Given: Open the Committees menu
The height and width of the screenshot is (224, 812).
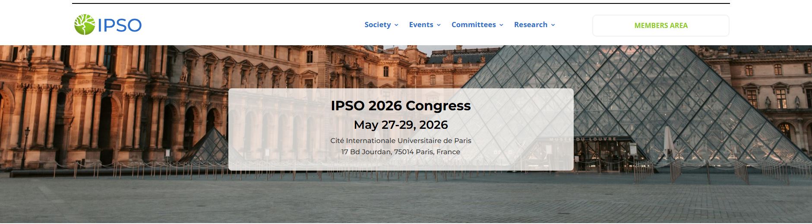Looking at the screenshot, I should coord(474,25).
